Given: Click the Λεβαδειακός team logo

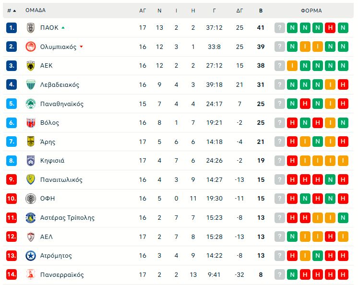Looking at the screenshot, I should 31,85.
